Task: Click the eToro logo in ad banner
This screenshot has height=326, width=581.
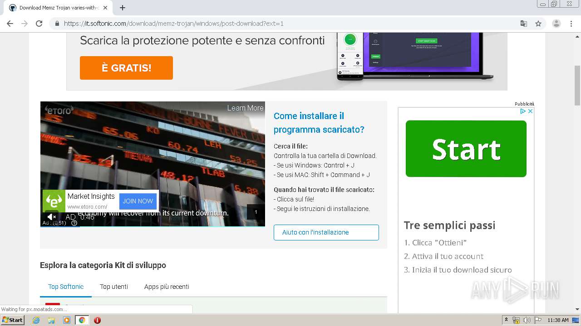Action: point(54,201)
